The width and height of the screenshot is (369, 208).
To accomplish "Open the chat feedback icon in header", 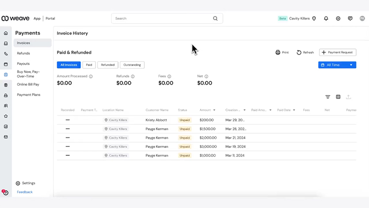I will pyautogui.click(x=350, y=18).
